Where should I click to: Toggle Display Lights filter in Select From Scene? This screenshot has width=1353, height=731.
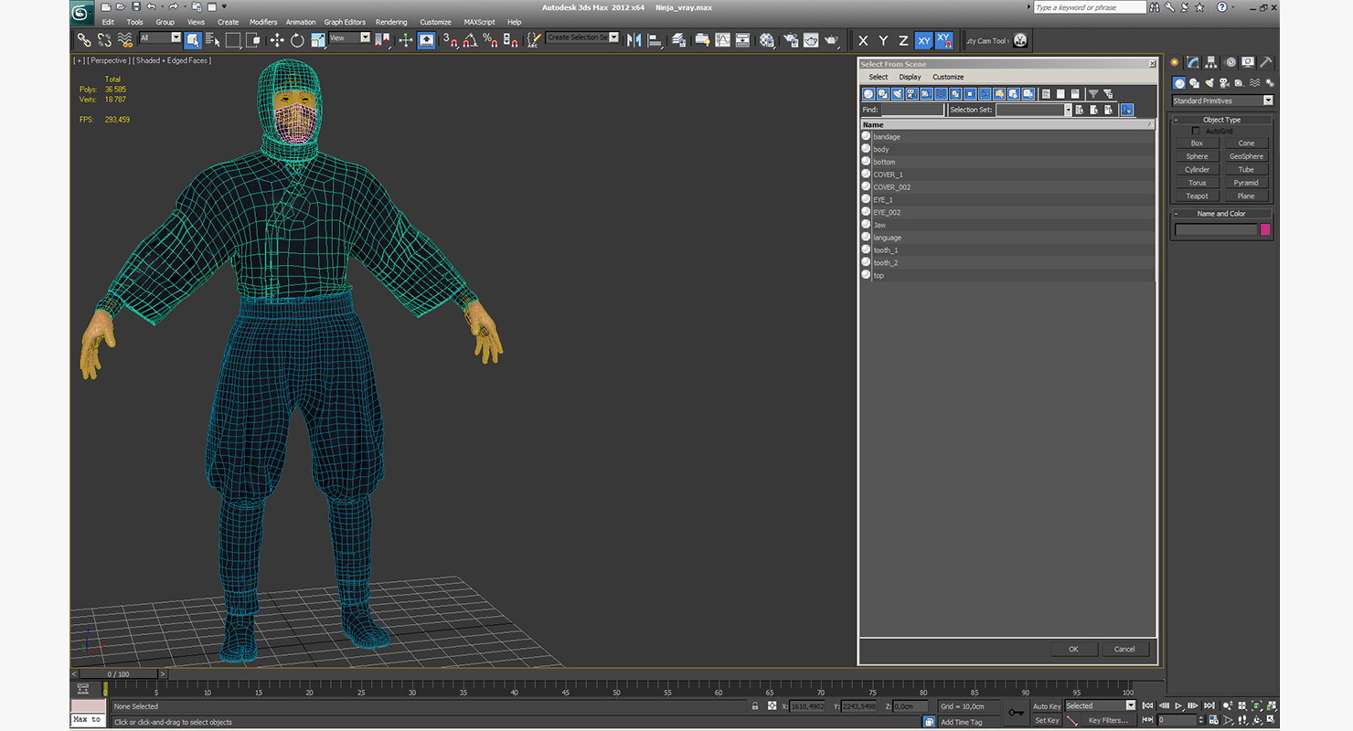pos(898,94)
